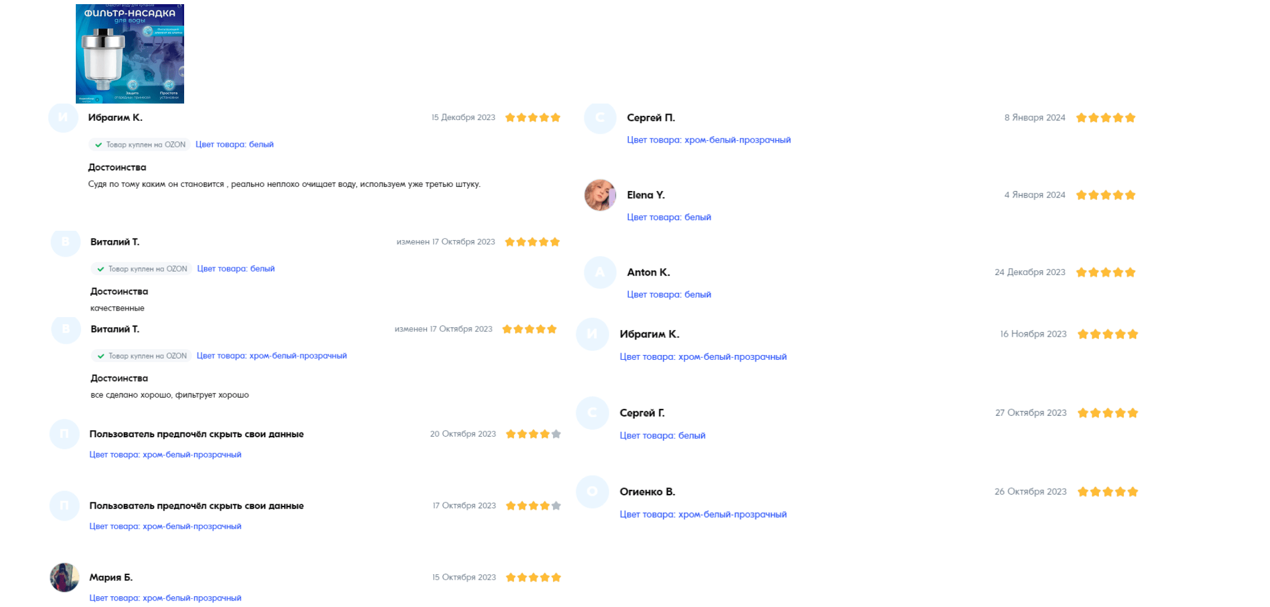
Task: Click Сергей Г. avatar circle
Action: pyautogui.click(x=592, y=413)
